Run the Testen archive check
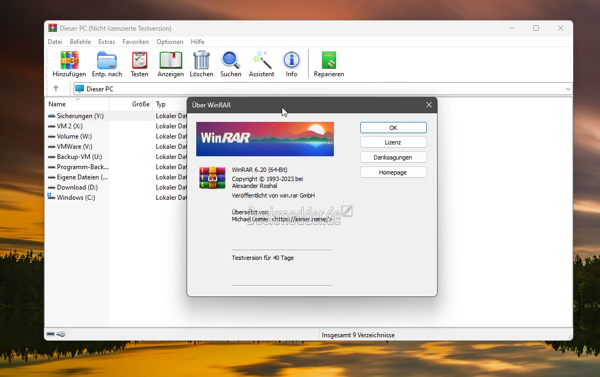This screenshot has width=600, height=377. pyautogui.click(x=139, y=64)
